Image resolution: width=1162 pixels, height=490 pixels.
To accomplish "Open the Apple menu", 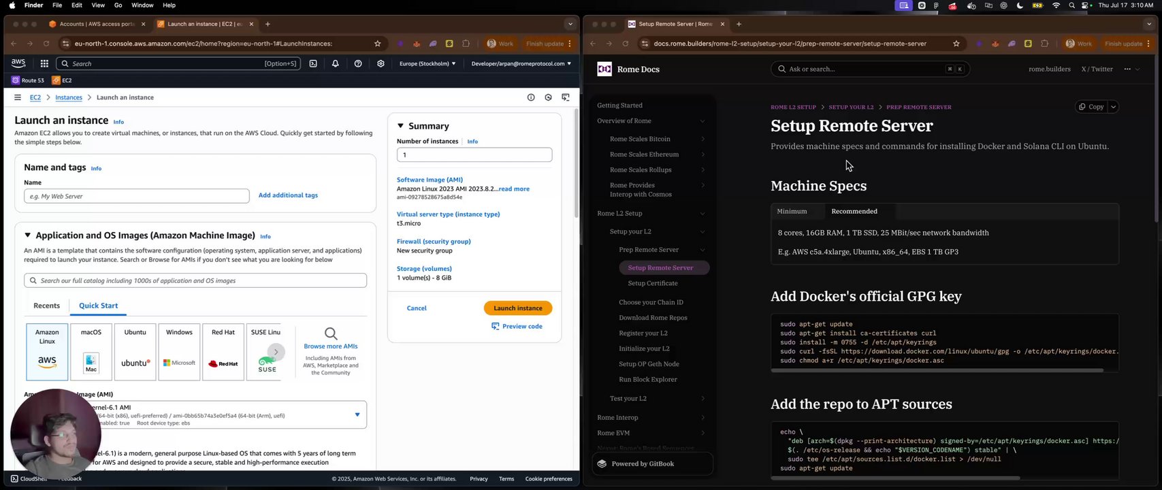I will 12,5.
